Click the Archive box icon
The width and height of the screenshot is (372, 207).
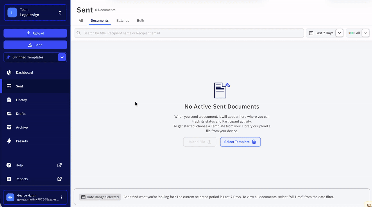9,127
